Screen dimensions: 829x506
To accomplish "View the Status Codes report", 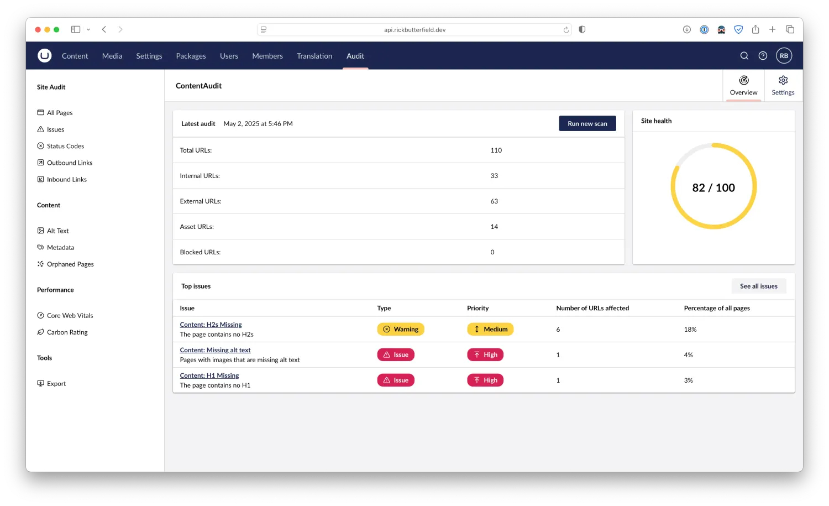I will 65,145.
